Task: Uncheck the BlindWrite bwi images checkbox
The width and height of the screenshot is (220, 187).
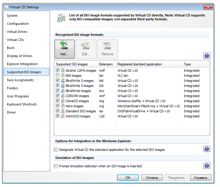Action: (x=57, y=90)
